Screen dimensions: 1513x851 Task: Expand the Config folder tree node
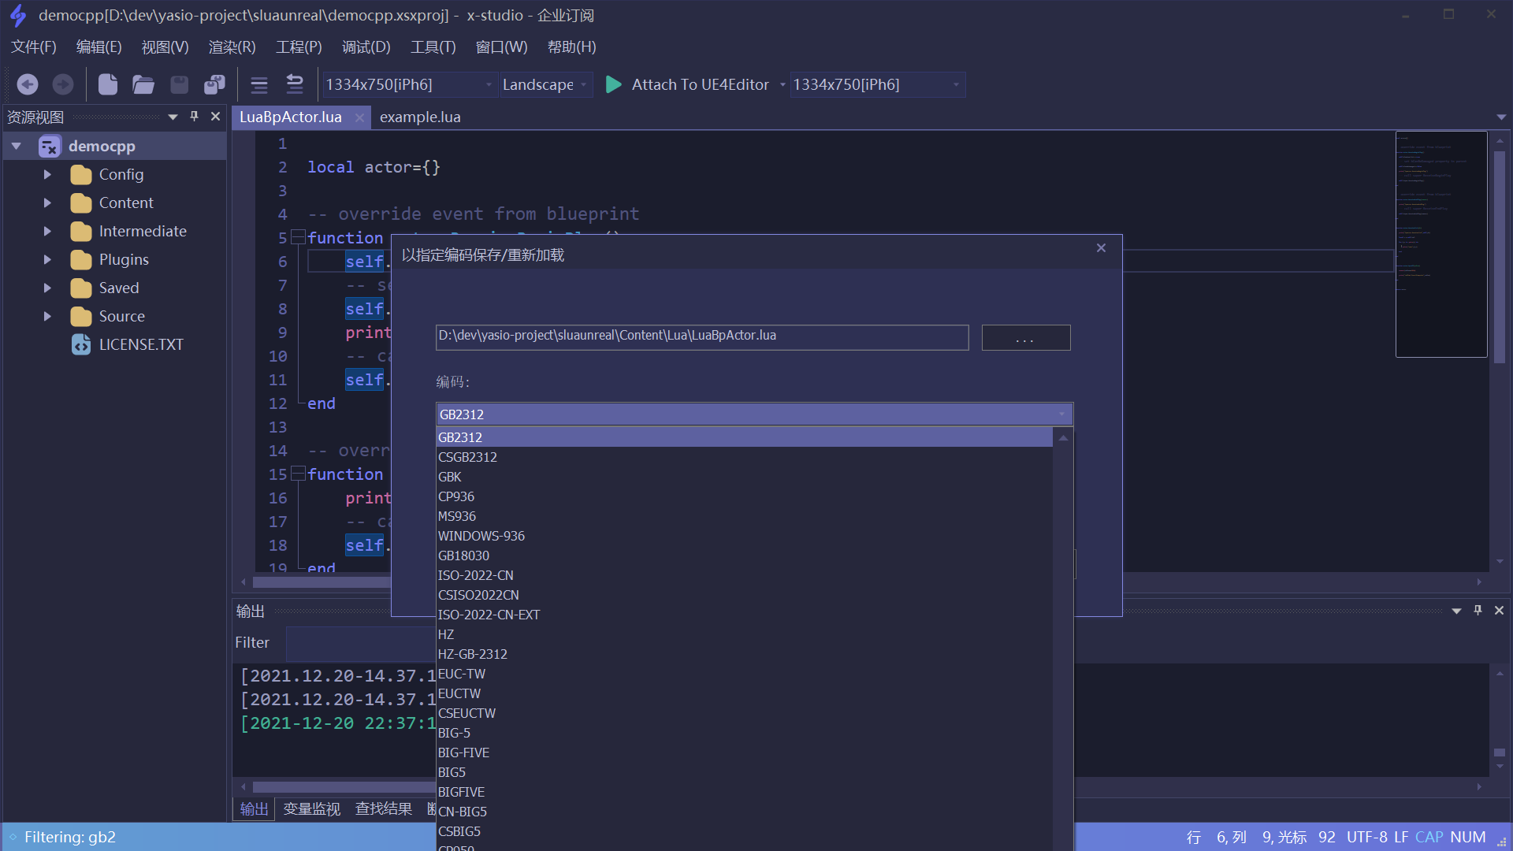[x=47, y=174]
